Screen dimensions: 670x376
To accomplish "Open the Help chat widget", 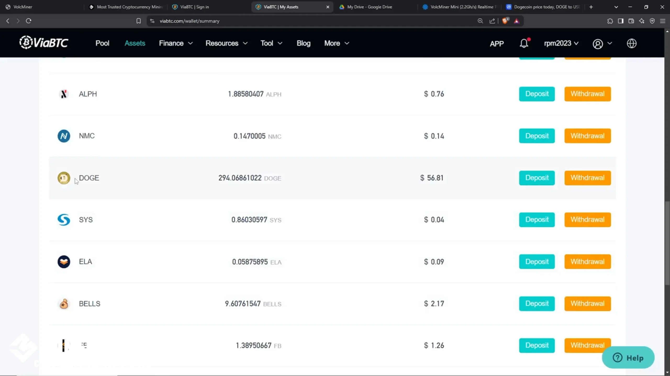I will (628, 357).
